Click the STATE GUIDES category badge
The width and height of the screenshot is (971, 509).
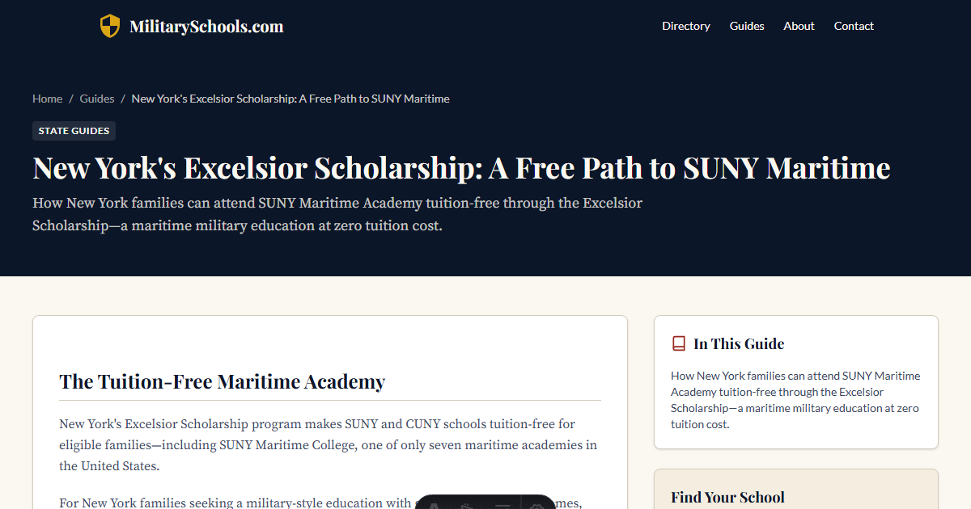pos(74,131)
